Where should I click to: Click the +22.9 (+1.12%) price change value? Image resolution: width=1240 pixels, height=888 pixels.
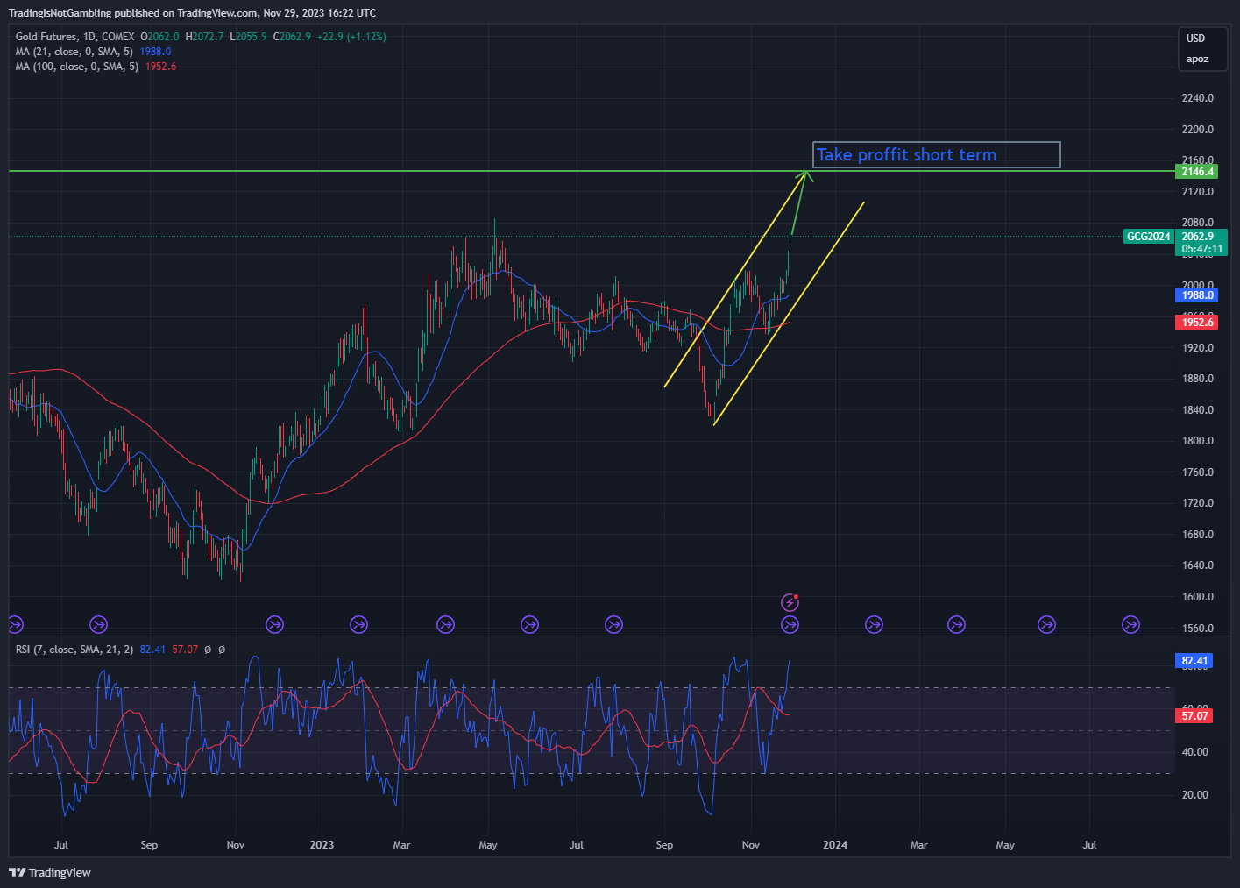(x=351, y=37)
